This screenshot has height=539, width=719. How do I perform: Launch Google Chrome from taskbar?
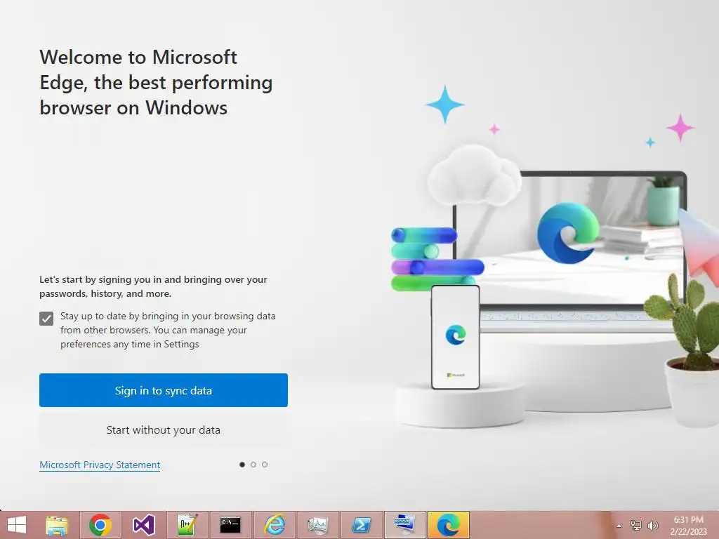click(x=100, y=525)
